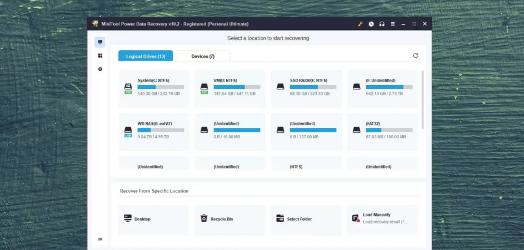
Task: Open the settings gear in sidebar
Action: tap(100, 69)
